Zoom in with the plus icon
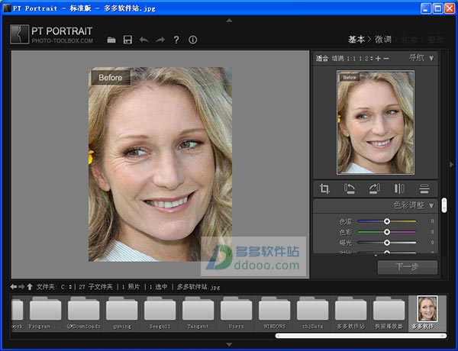The width and height of the screenshot is (458, 351). (378, 59)
